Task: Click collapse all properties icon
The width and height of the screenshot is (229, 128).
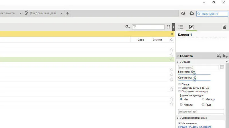Action: (219, 56)
